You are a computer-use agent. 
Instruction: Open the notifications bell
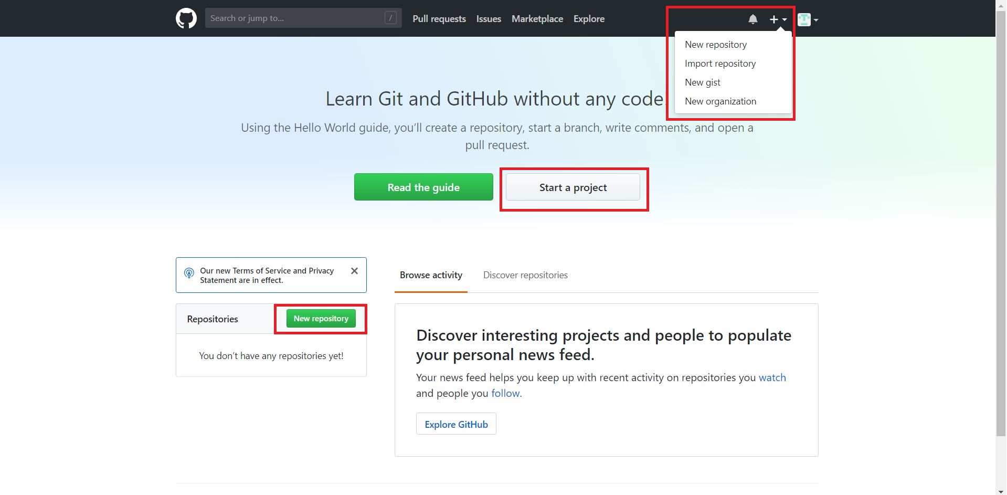[752, 19]
